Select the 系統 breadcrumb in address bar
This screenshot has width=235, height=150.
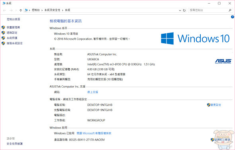pyautogui.click(x=67, y=10)
